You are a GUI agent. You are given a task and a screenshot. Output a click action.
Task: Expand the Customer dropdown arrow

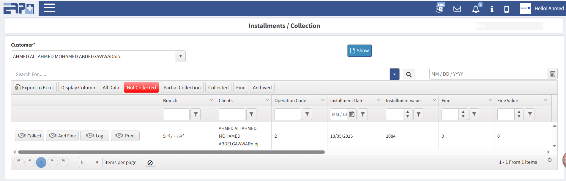click(180, 56)
